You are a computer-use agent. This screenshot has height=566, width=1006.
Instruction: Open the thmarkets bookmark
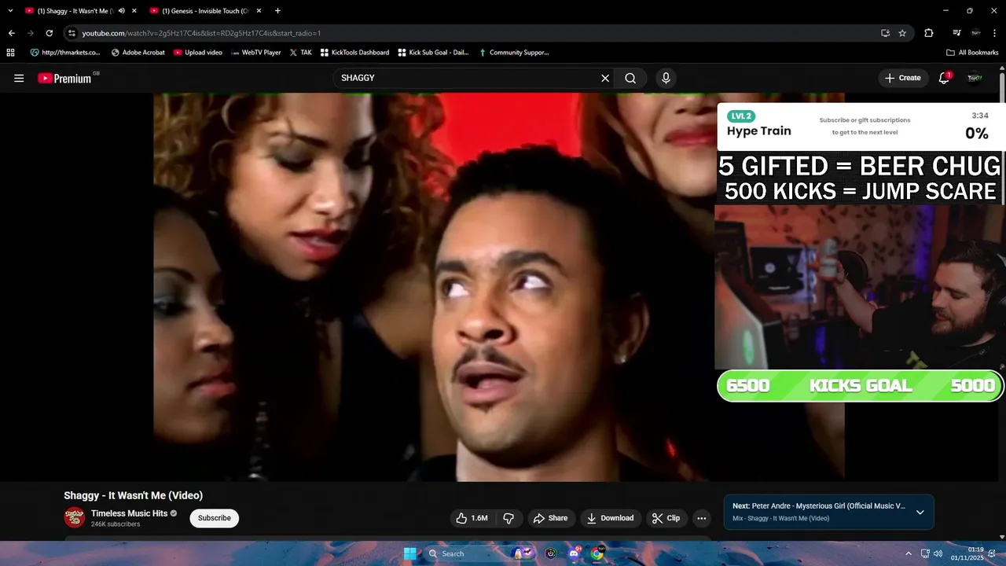pos(65,53)
